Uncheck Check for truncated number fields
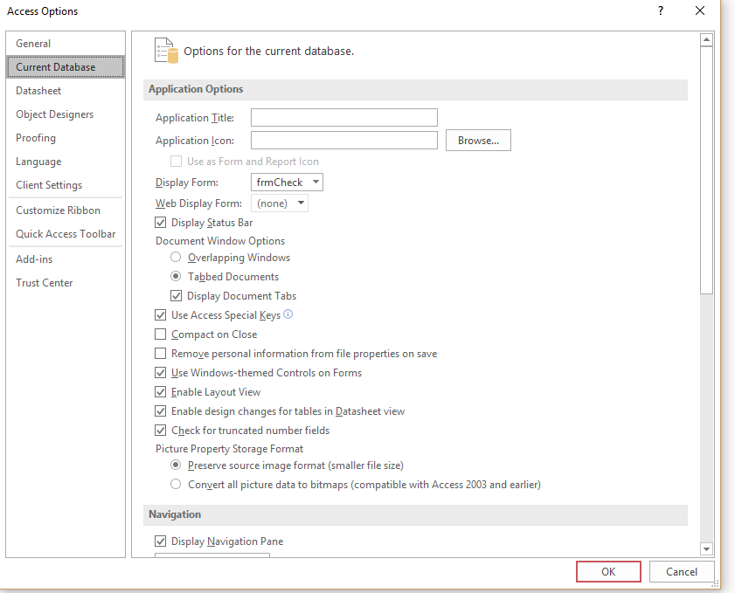The image size is (735, 593). click(160, 430)
